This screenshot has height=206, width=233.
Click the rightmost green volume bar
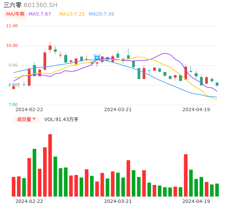[217, 190]
